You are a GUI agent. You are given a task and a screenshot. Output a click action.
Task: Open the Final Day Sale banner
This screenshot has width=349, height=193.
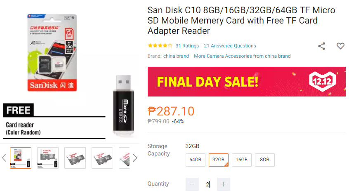pos(247,82)
